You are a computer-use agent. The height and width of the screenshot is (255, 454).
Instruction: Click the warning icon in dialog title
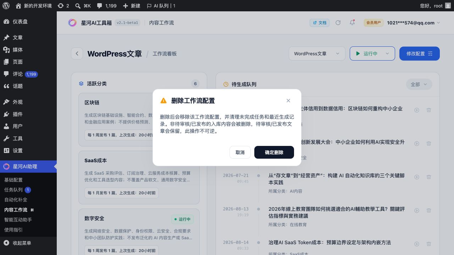click(164, 101)
